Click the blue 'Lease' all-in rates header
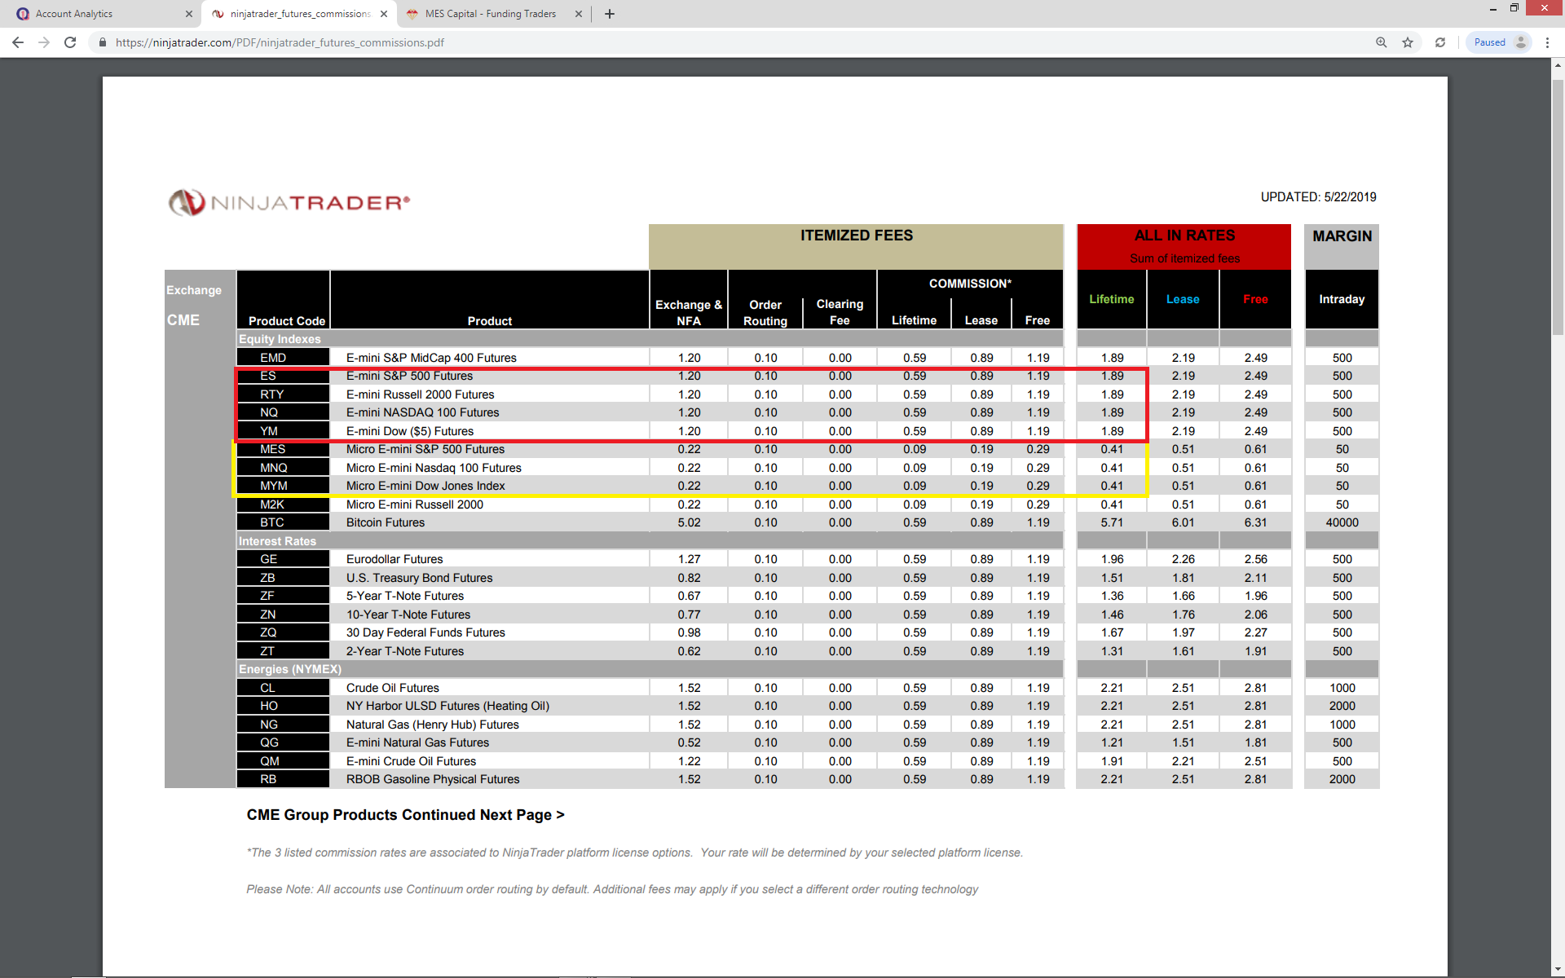This screenshot has height=978, width=1565. (1183, 299)
